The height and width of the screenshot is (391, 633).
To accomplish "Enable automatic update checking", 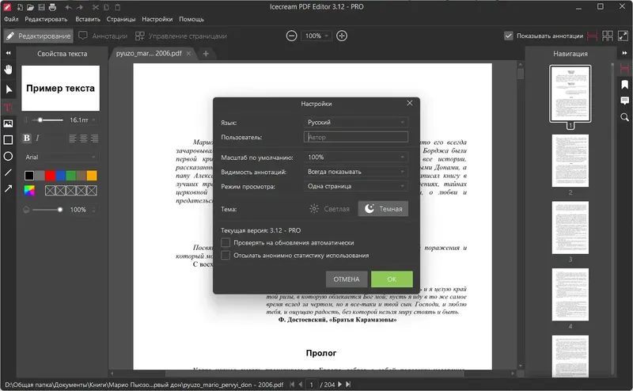I will (226, 242).
